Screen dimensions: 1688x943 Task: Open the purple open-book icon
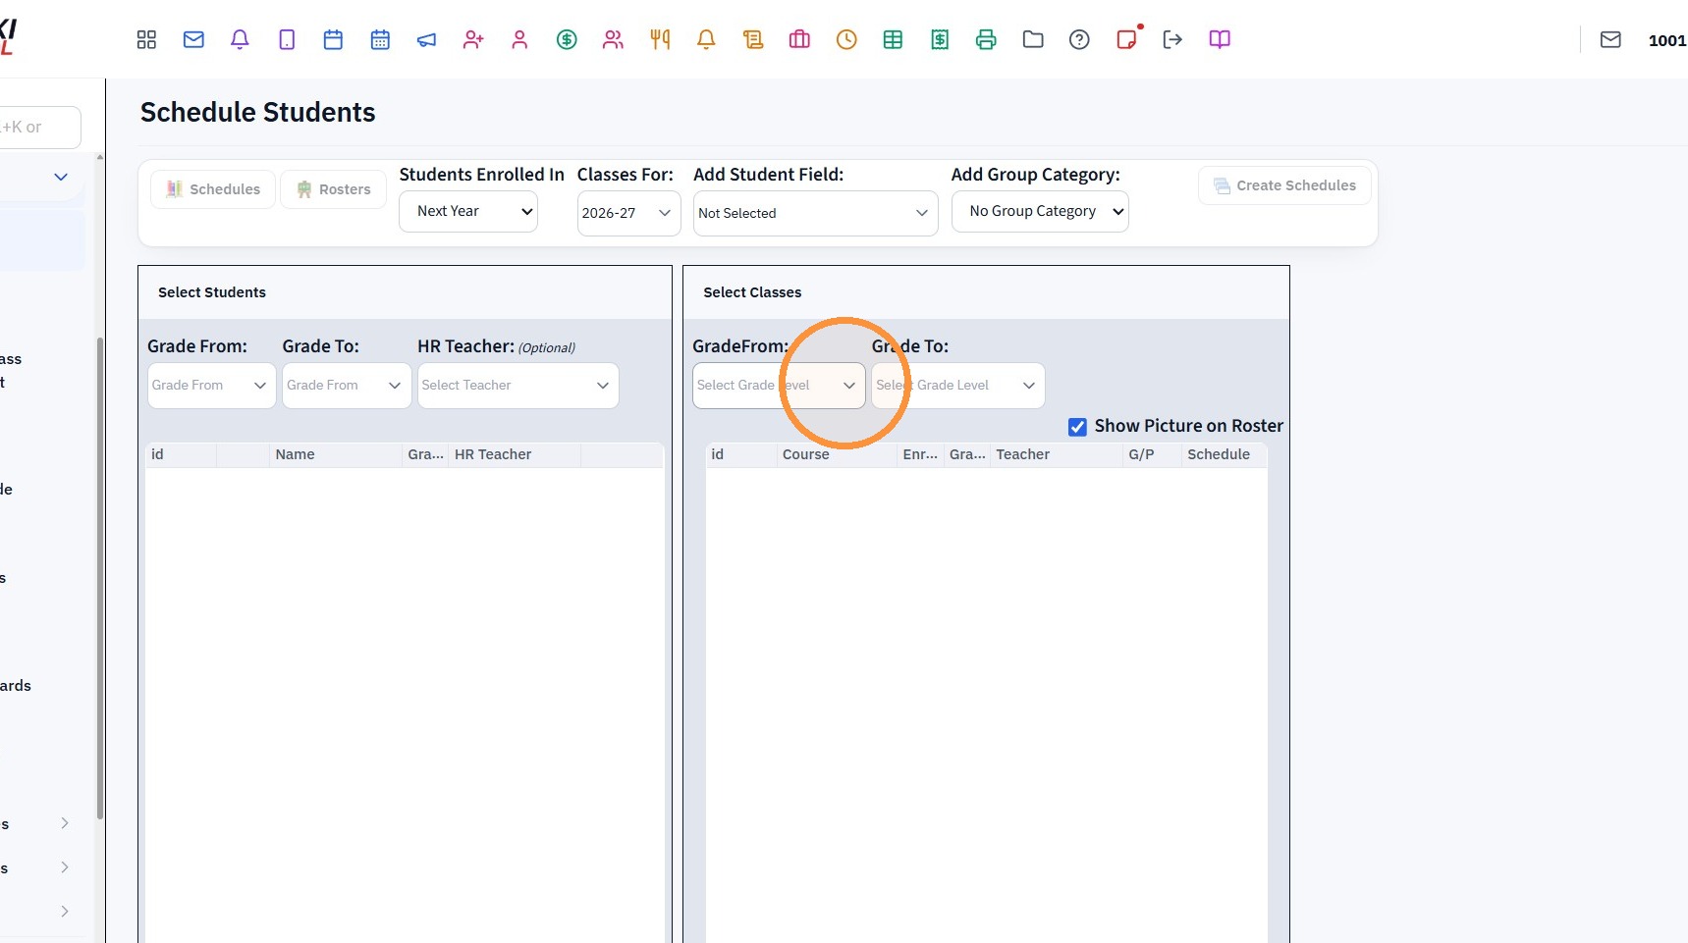[x=1220, y=39]
